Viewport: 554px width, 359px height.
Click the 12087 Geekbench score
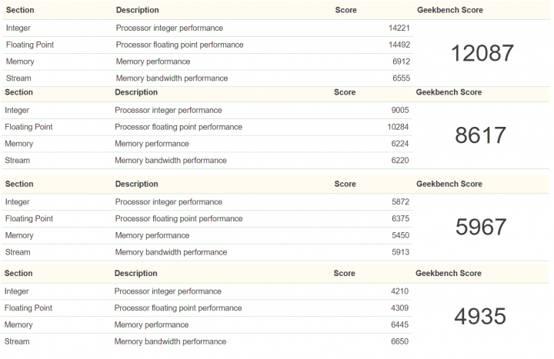pos(482,53)
